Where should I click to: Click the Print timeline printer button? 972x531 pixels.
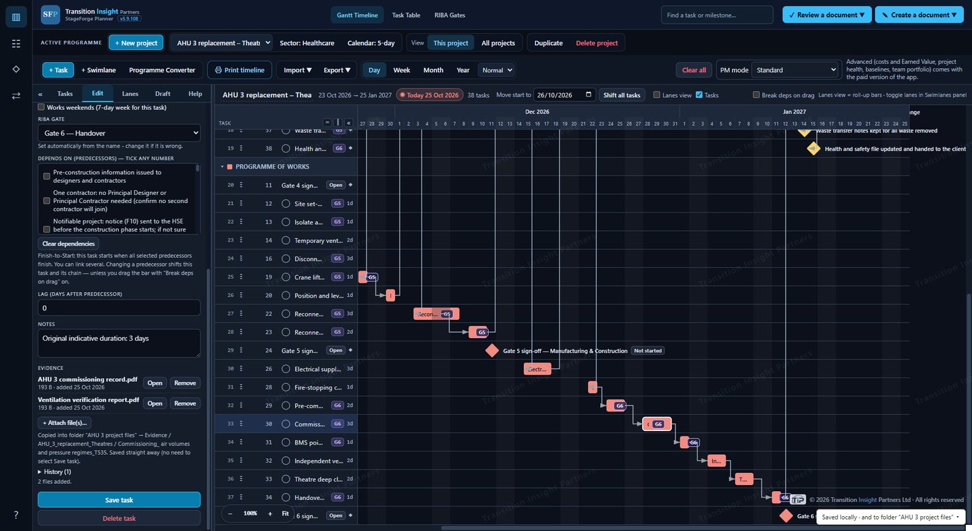point(240,69)
